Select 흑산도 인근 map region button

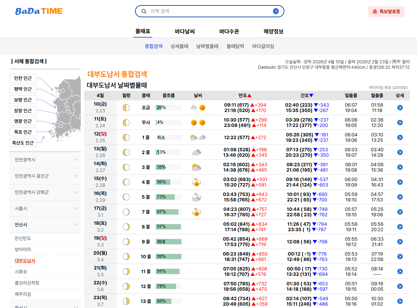coord(23,143)
